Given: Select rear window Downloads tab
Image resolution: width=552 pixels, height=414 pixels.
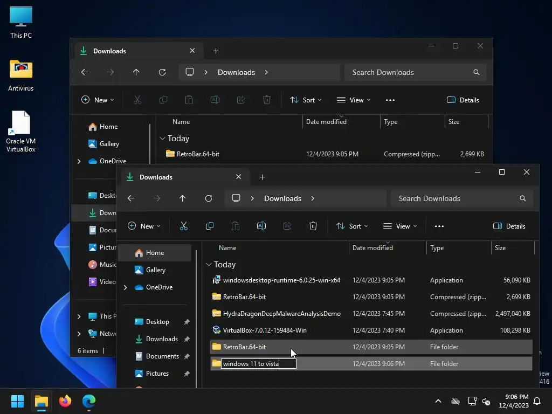Looking at the screenshot, I should (x=137, y=51).
